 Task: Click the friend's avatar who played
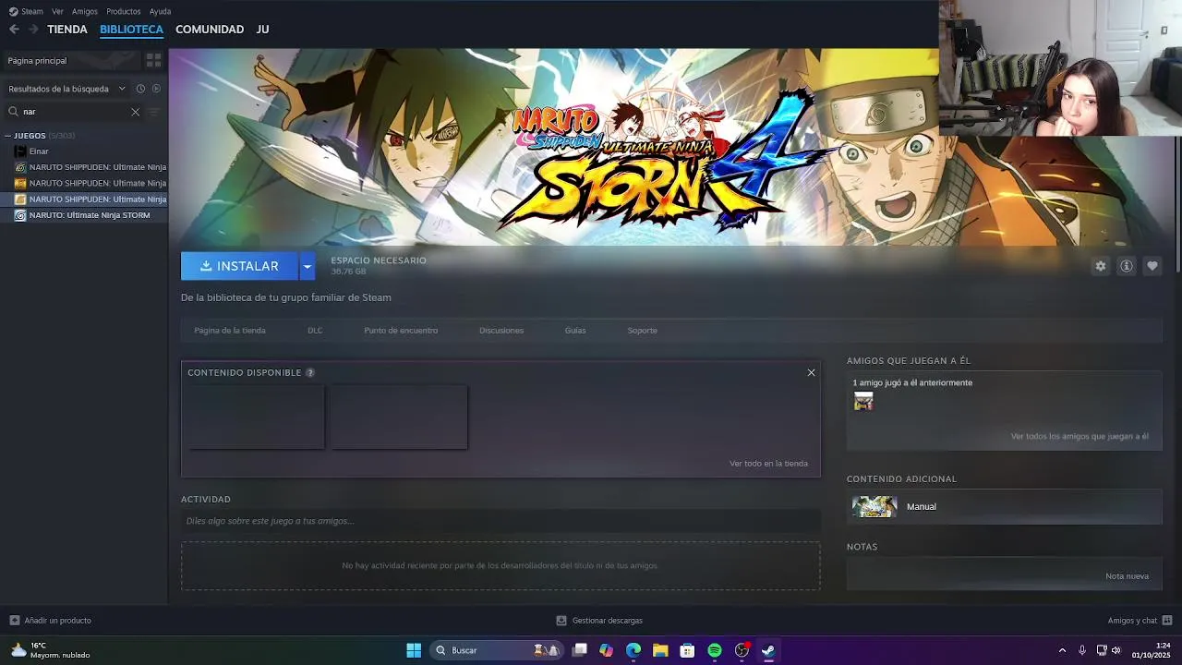click(x=863, y=401)
